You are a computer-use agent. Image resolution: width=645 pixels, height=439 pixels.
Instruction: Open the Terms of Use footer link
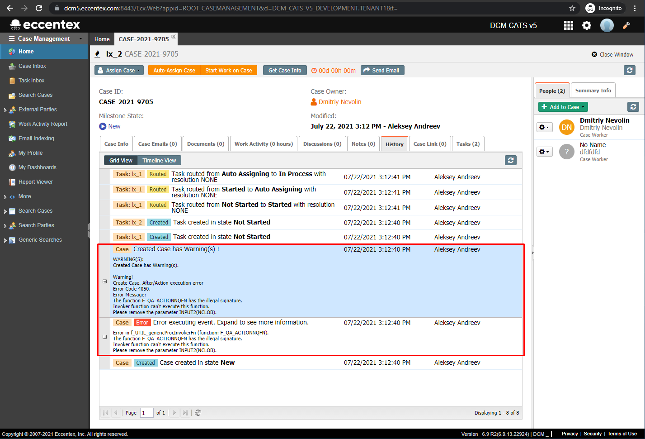[x=622, y=434]
